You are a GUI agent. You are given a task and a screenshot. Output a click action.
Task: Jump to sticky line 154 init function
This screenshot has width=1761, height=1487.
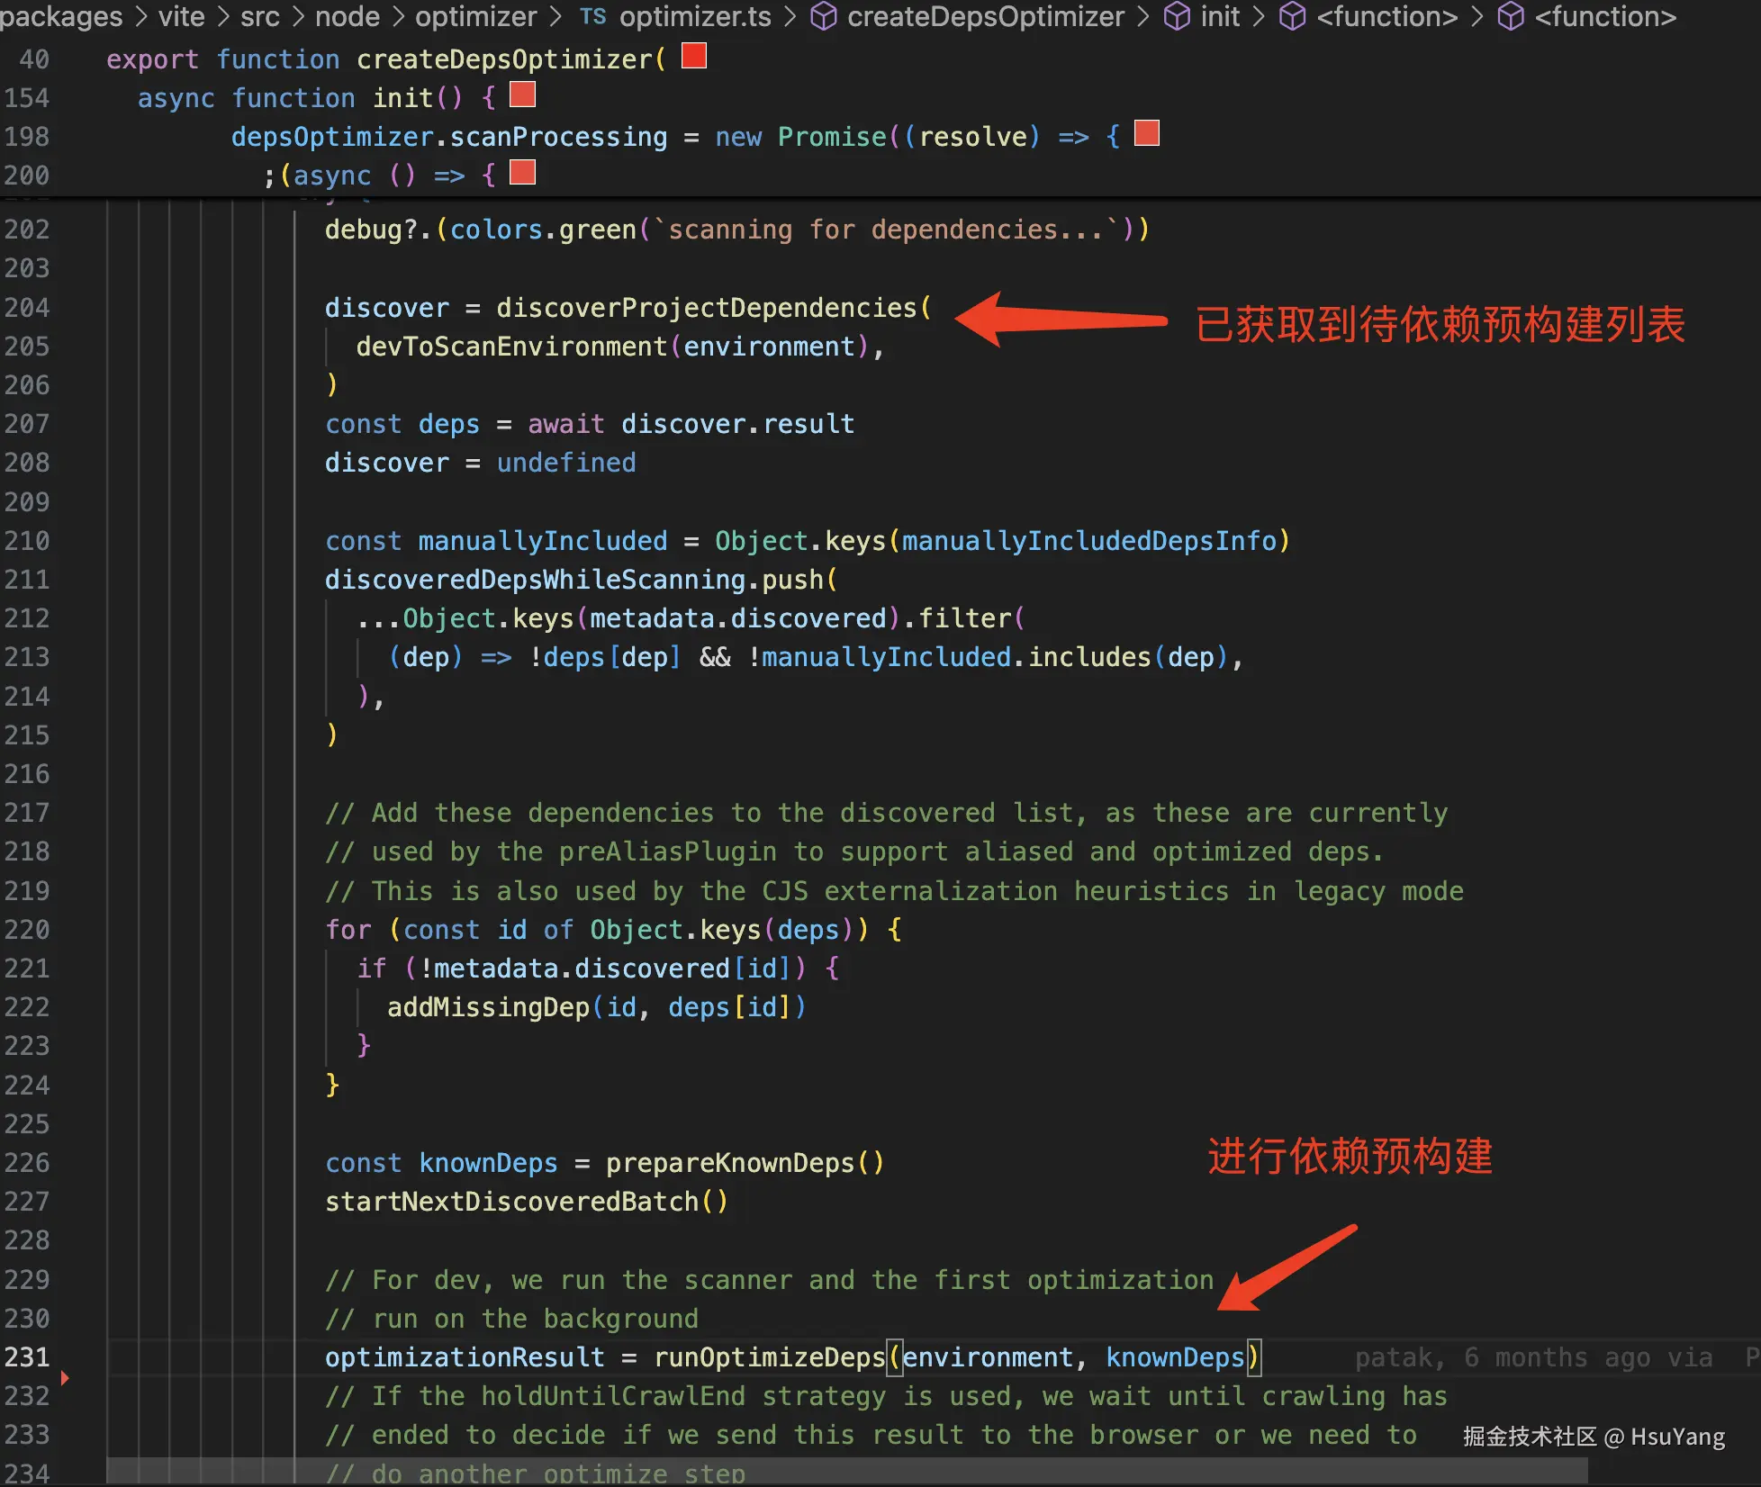pyautogui.click(x=405, y=98)
